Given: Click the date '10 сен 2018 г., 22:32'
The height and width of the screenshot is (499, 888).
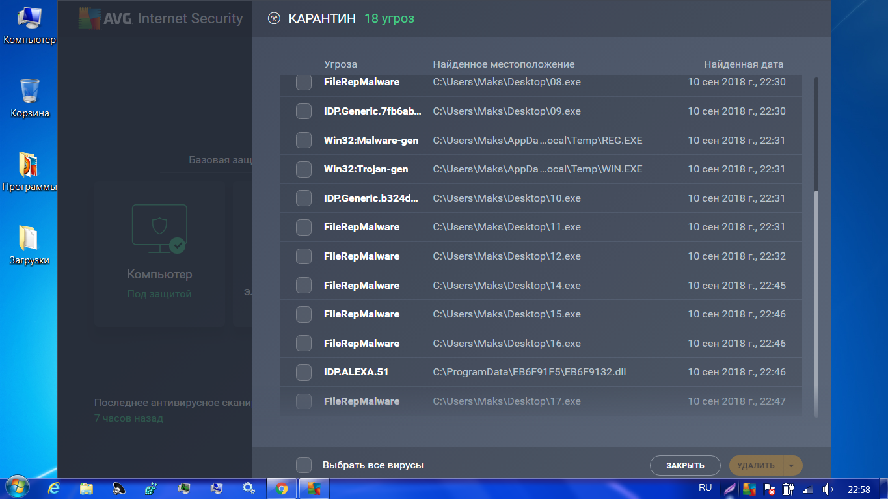Looking at the screenshot, I should [x=736, y=256].
